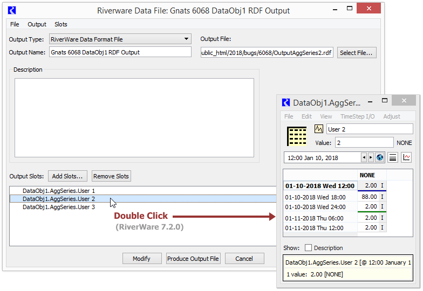The height and width of the screenshot is (291, 423).
Task: Click the series slot type icon beside User 2
Action: coord(318,129)
